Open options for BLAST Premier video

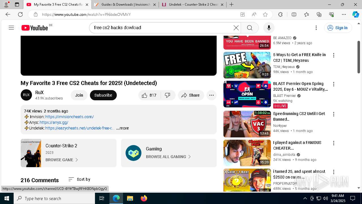[x=334, y=84]
